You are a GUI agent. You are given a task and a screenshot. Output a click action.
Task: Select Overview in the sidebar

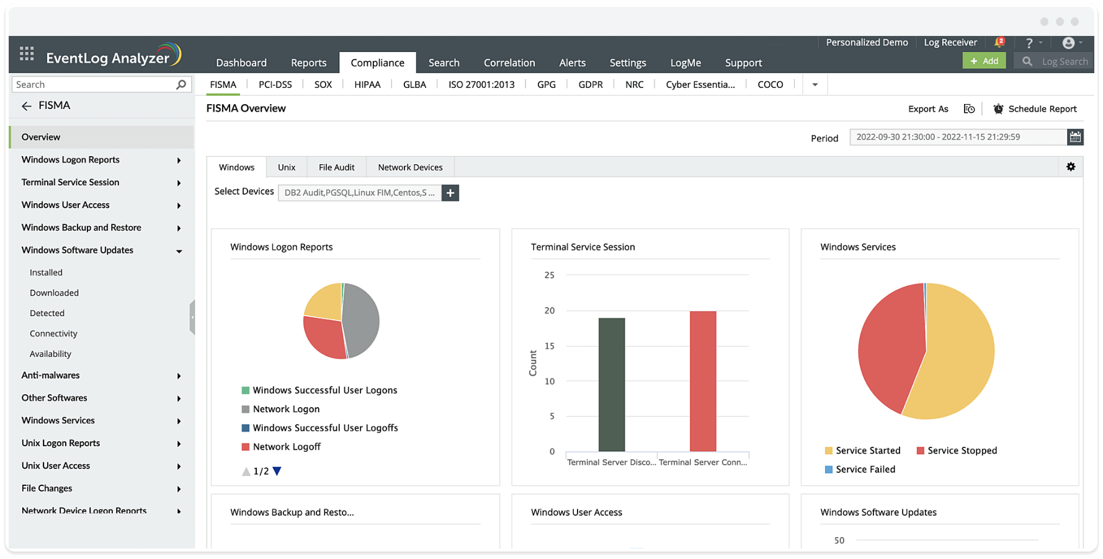click(x=102, y=137)
